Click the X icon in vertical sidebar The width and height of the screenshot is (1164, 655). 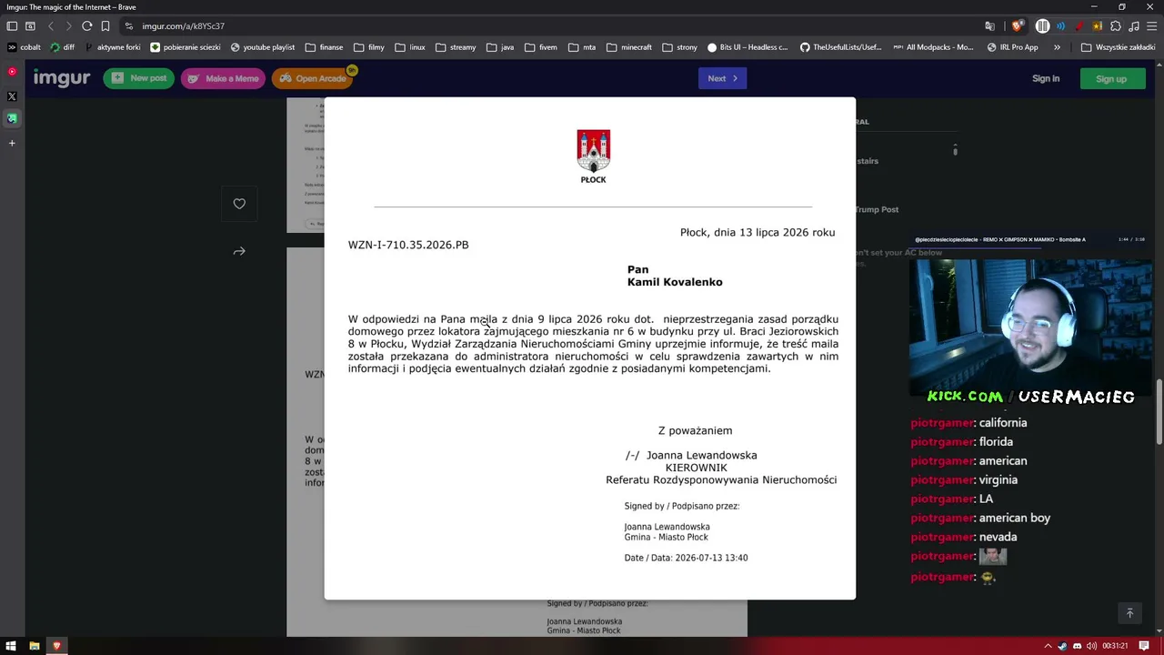coord(12,96)
